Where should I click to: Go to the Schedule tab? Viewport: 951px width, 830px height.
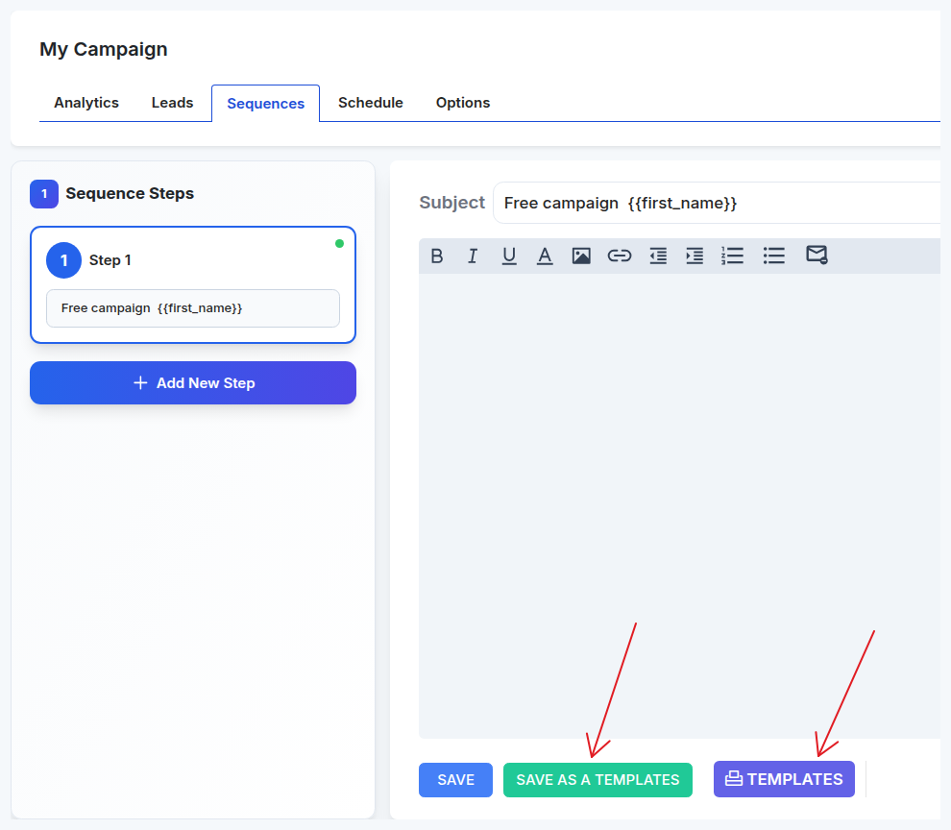coord(370,103)
